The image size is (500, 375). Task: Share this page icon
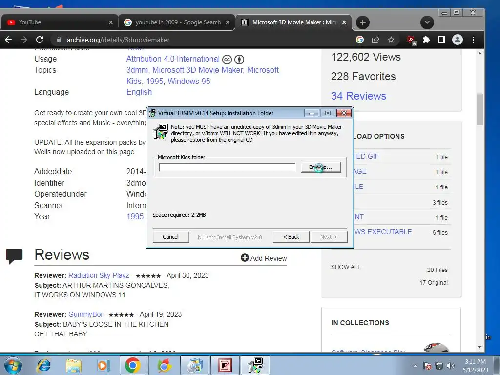pyautogui.click(x=375, y=40)
